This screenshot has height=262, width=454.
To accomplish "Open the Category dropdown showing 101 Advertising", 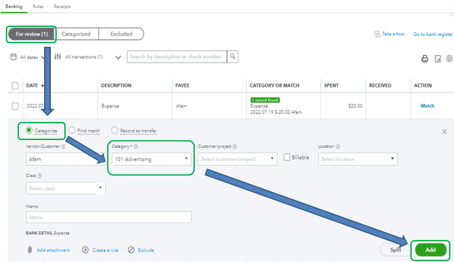I will (151, 159).
